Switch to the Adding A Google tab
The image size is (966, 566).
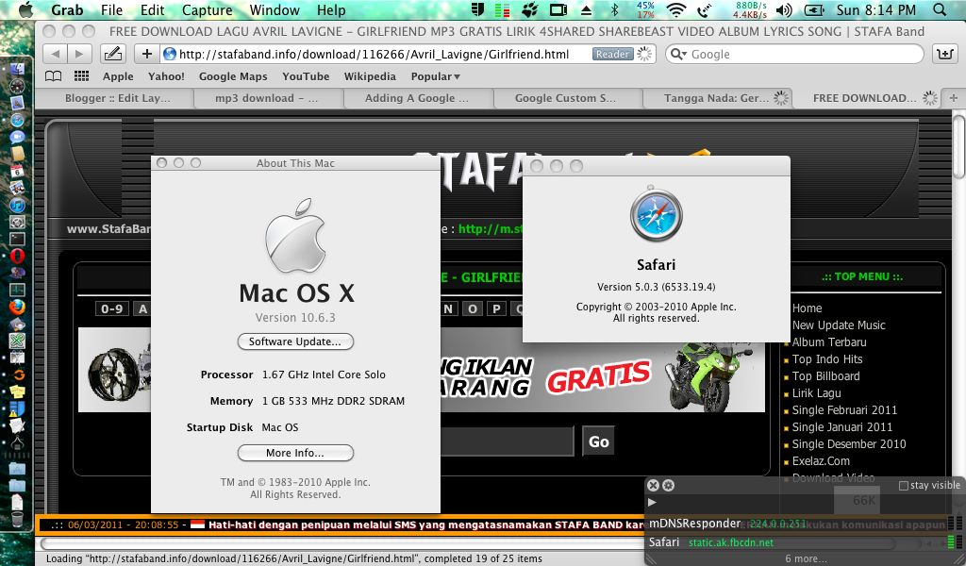tap(418, 98)
